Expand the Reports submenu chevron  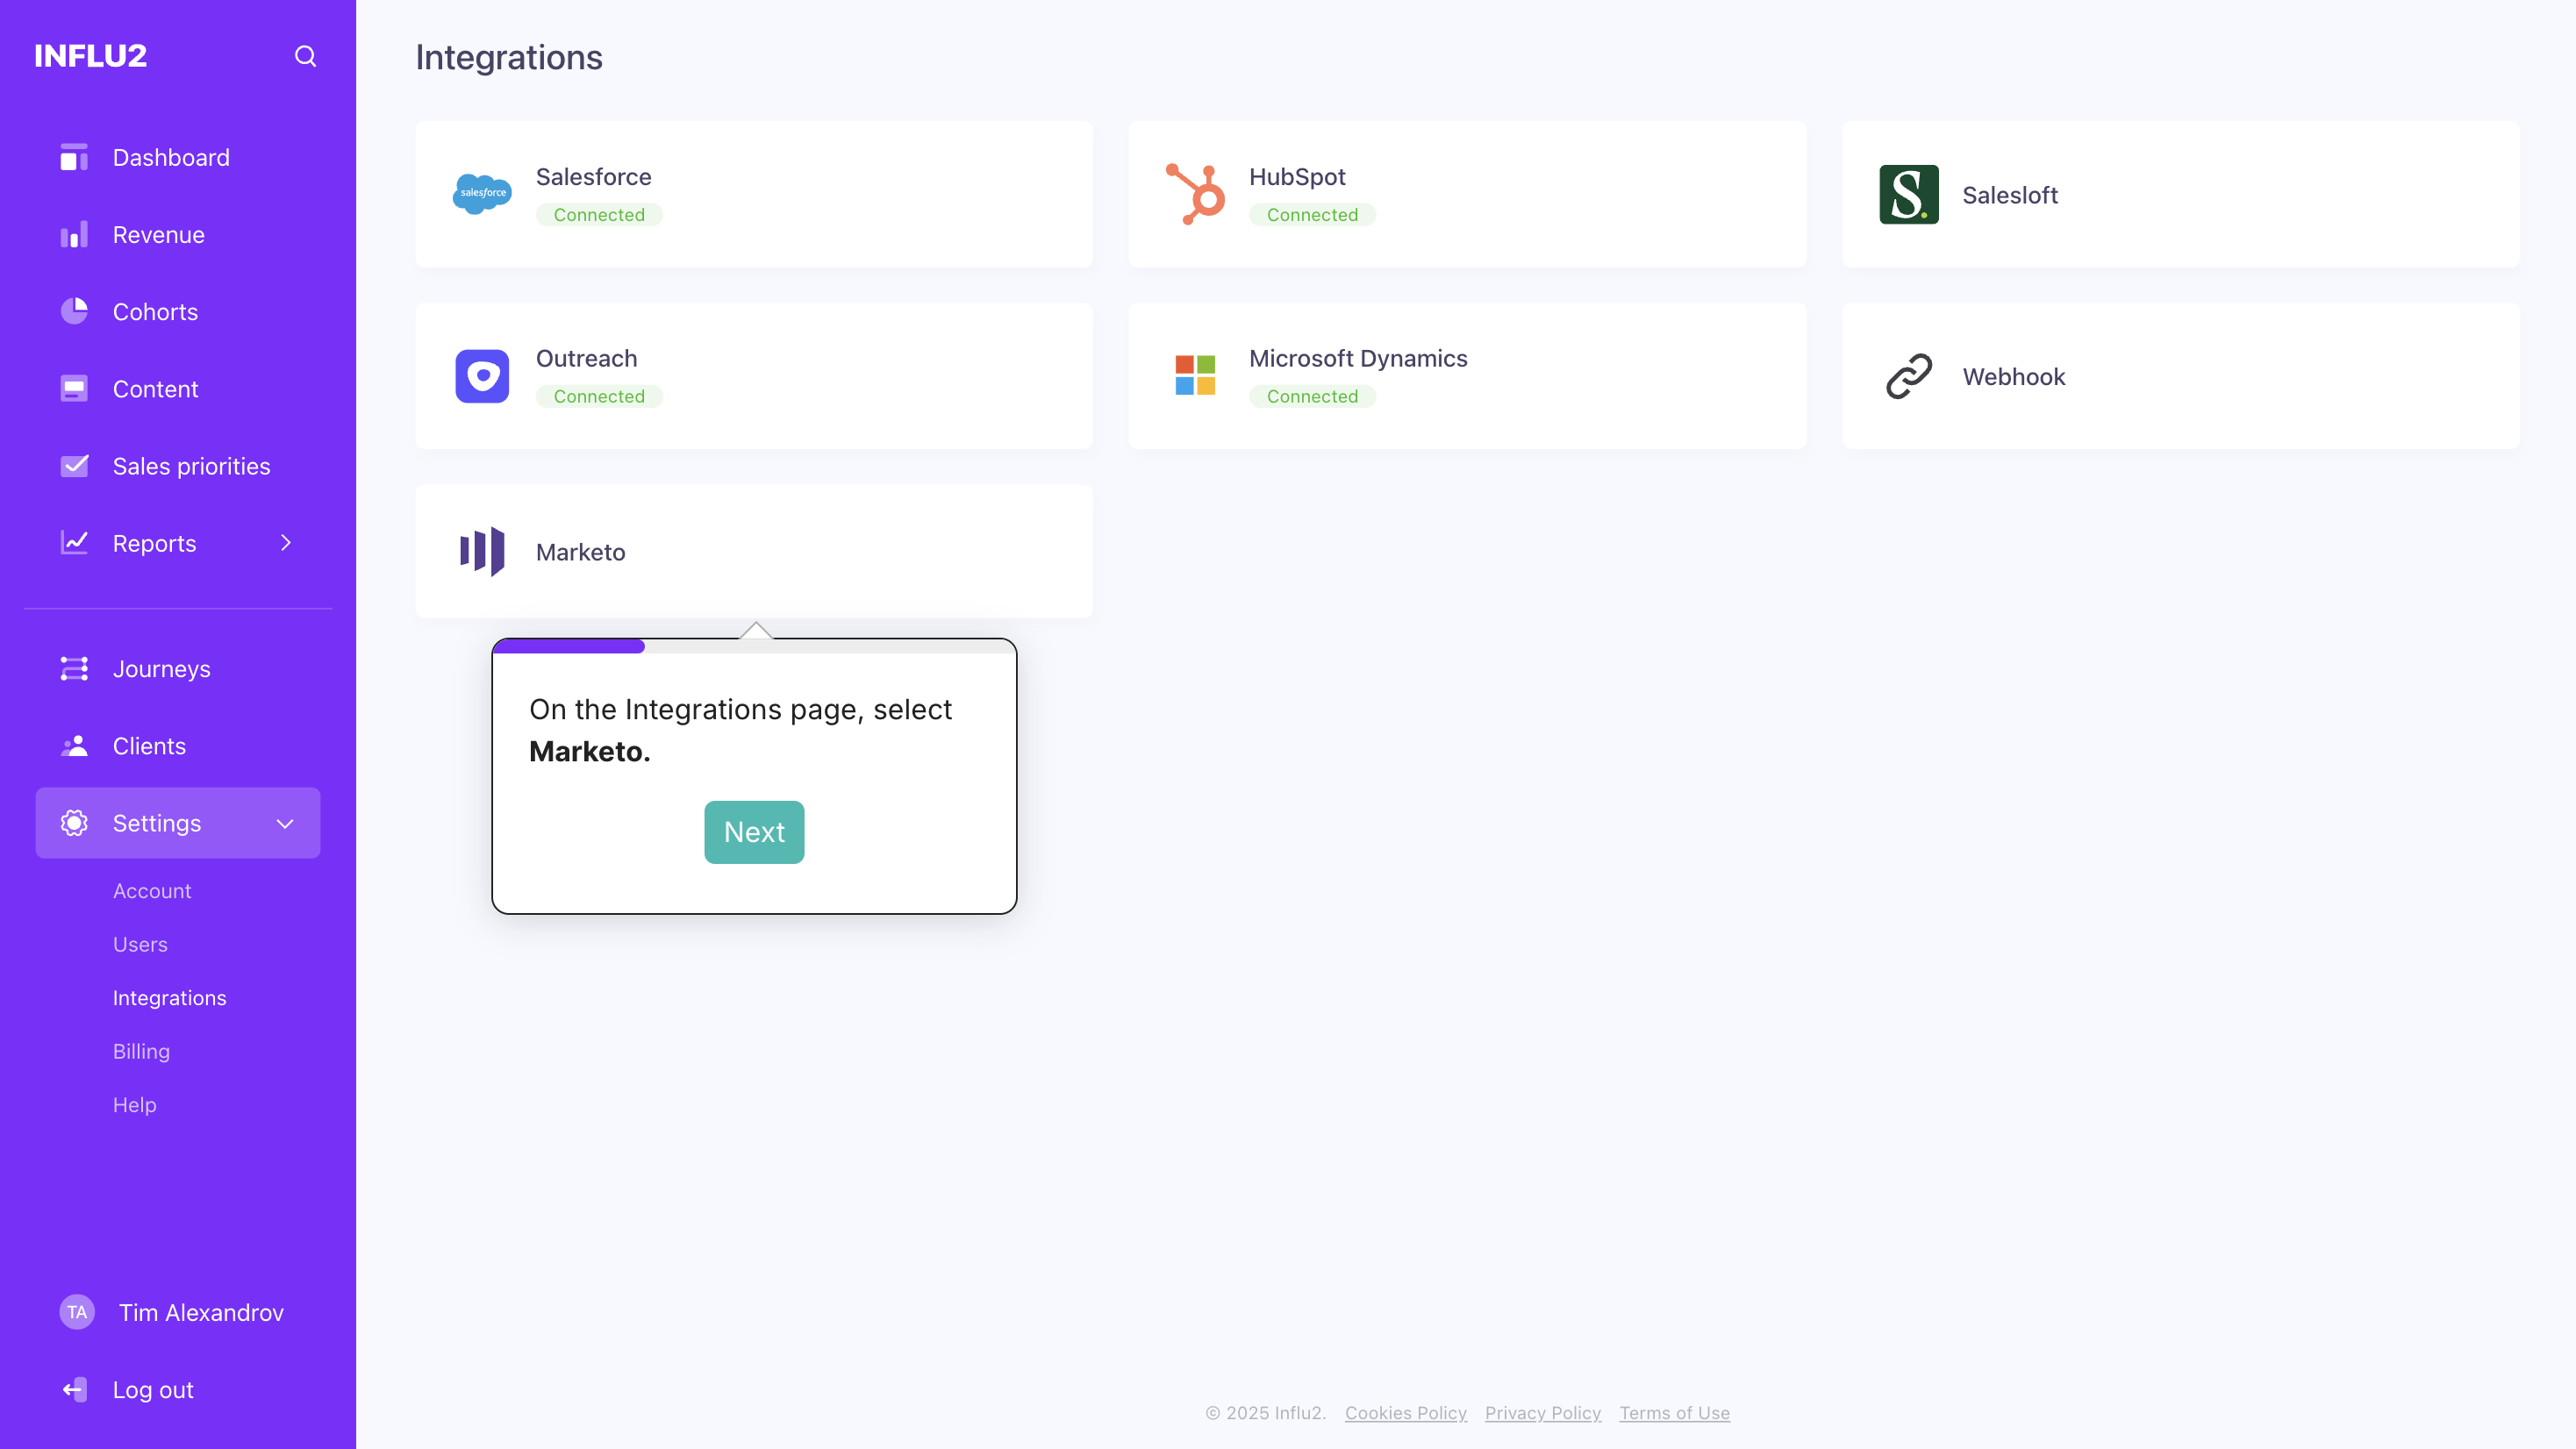pos(285,543)
